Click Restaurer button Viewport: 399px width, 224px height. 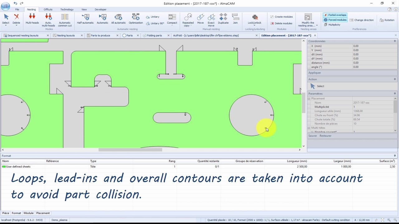tap(325, 136)
